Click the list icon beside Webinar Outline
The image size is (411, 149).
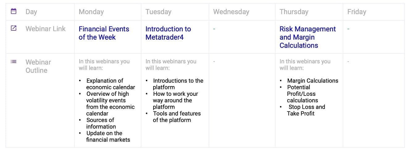pyautogui.click(x=14, y=61)
